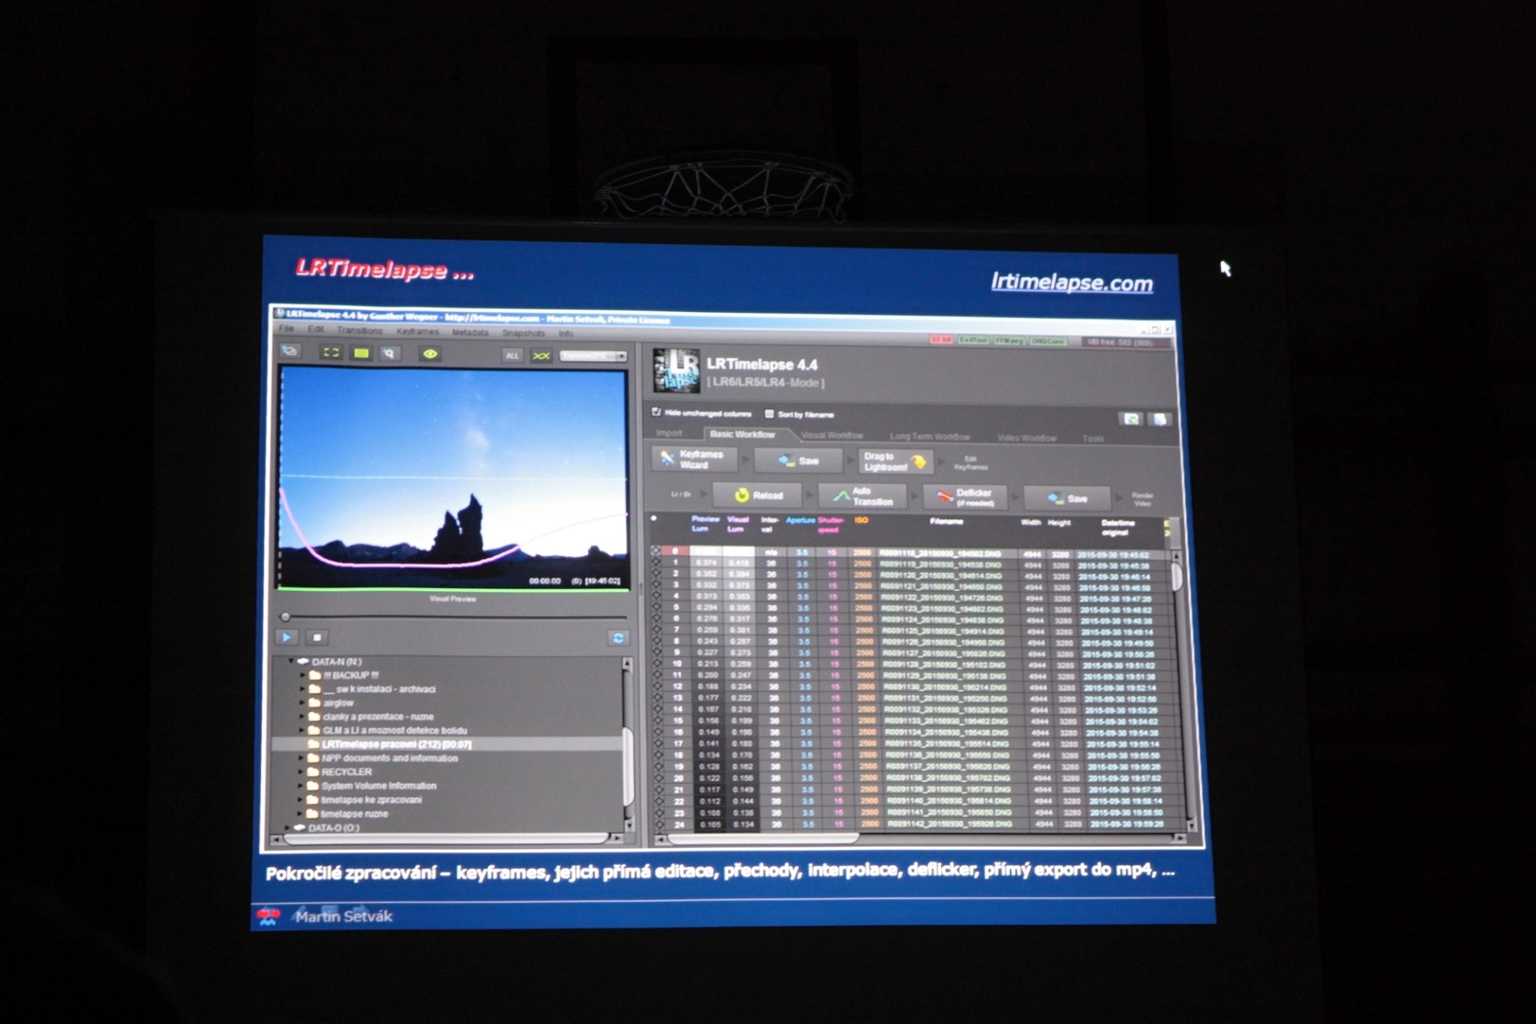
Task: Click the Drag to Lightroom button
Action: pyautogui.click(x=896, y=462)
